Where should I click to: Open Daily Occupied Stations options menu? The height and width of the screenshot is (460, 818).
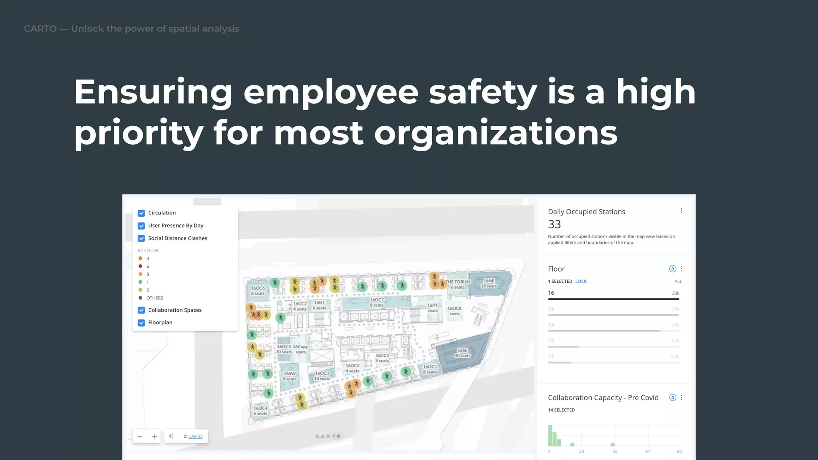681,211
